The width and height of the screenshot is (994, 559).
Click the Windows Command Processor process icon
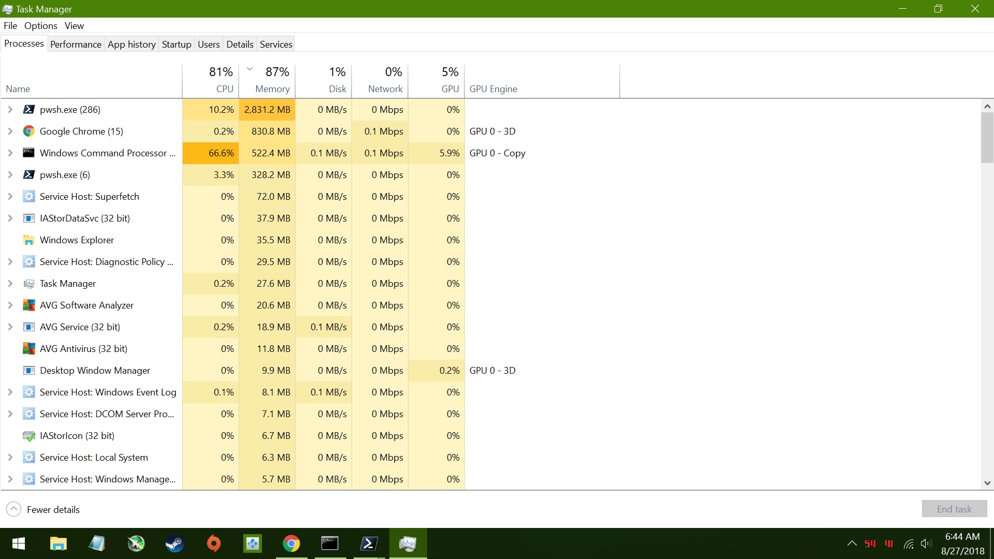point(29,153)
